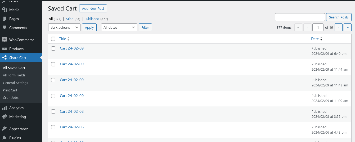Click the Share Cart share icon
This screenshot has width=355, height=142.
pos(5,58)
